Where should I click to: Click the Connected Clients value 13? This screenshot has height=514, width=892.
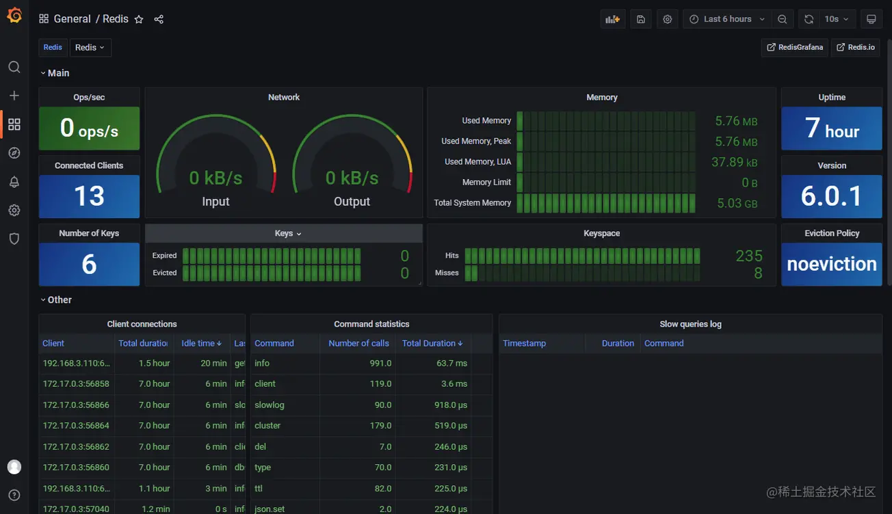[89, 196]
